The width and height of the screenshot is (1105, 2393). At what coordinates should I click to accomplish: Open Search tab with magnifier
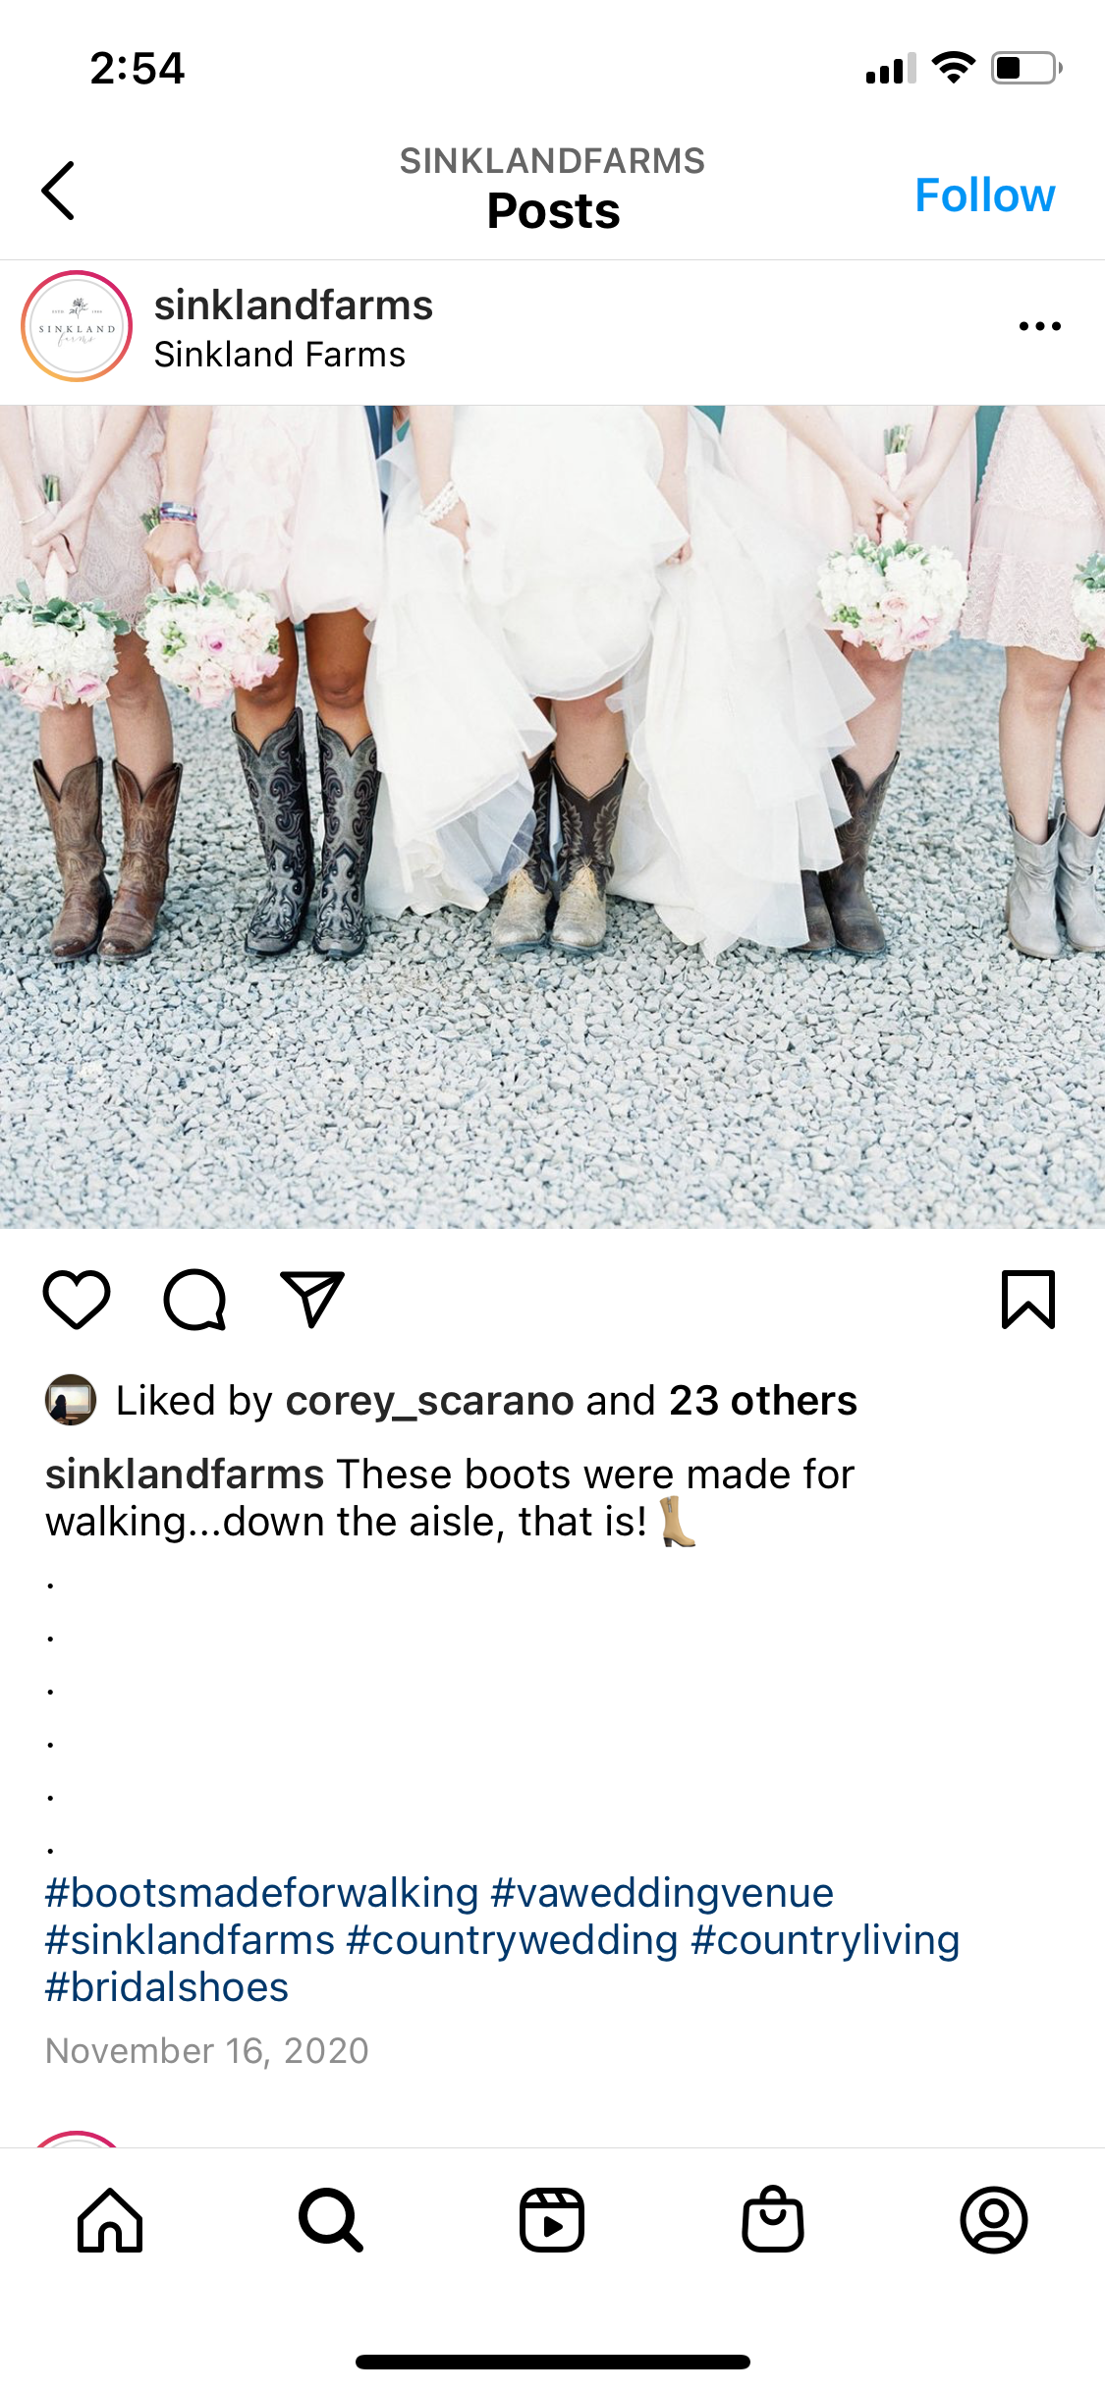(x=331, y=2220)
